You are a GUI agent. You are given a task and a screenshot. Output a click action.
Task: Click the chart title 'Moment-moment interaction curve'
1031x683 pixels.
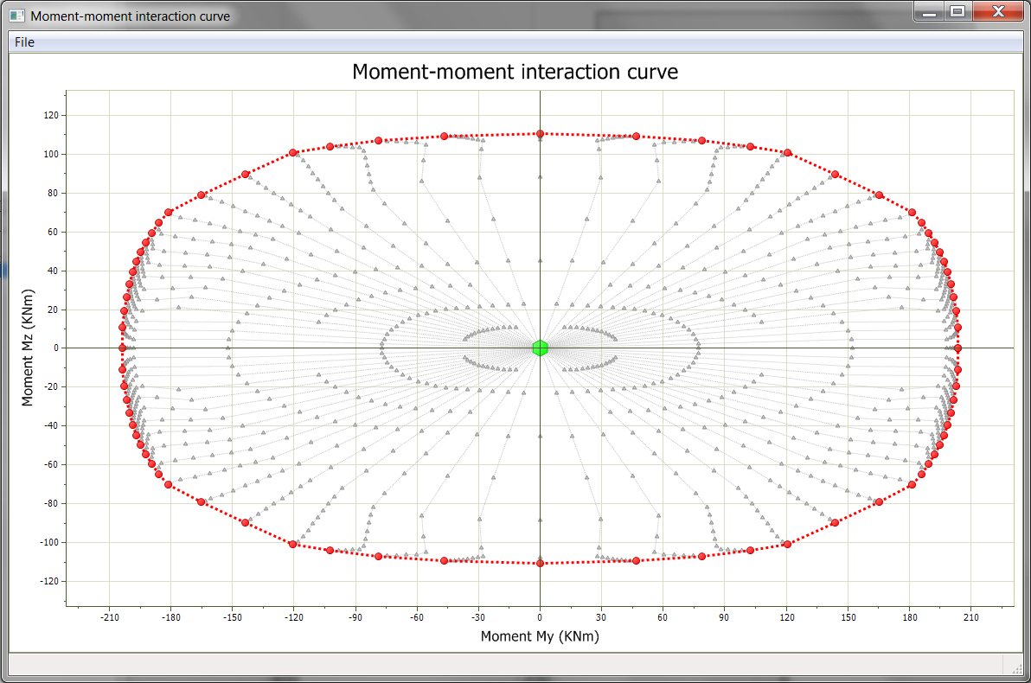pos(515,72)
